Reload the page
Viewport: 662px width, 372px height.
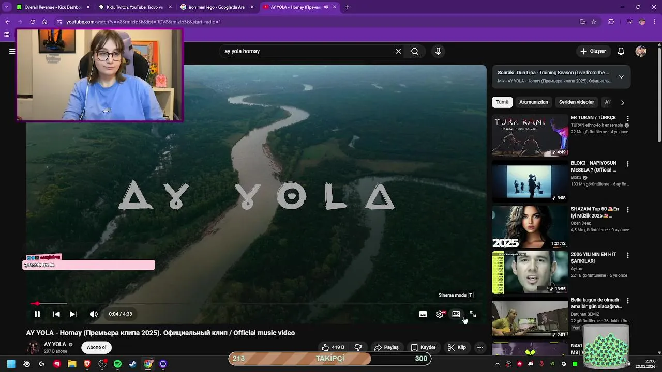point(32,22)
